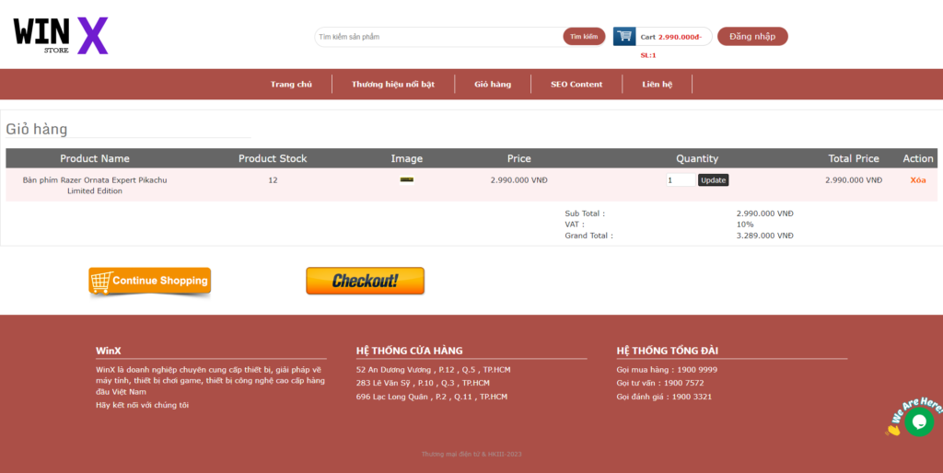Viewport: 943px width, 473px height.
Task: Select Giỏ hàng in navigation bar
Action: click(493, 84)
